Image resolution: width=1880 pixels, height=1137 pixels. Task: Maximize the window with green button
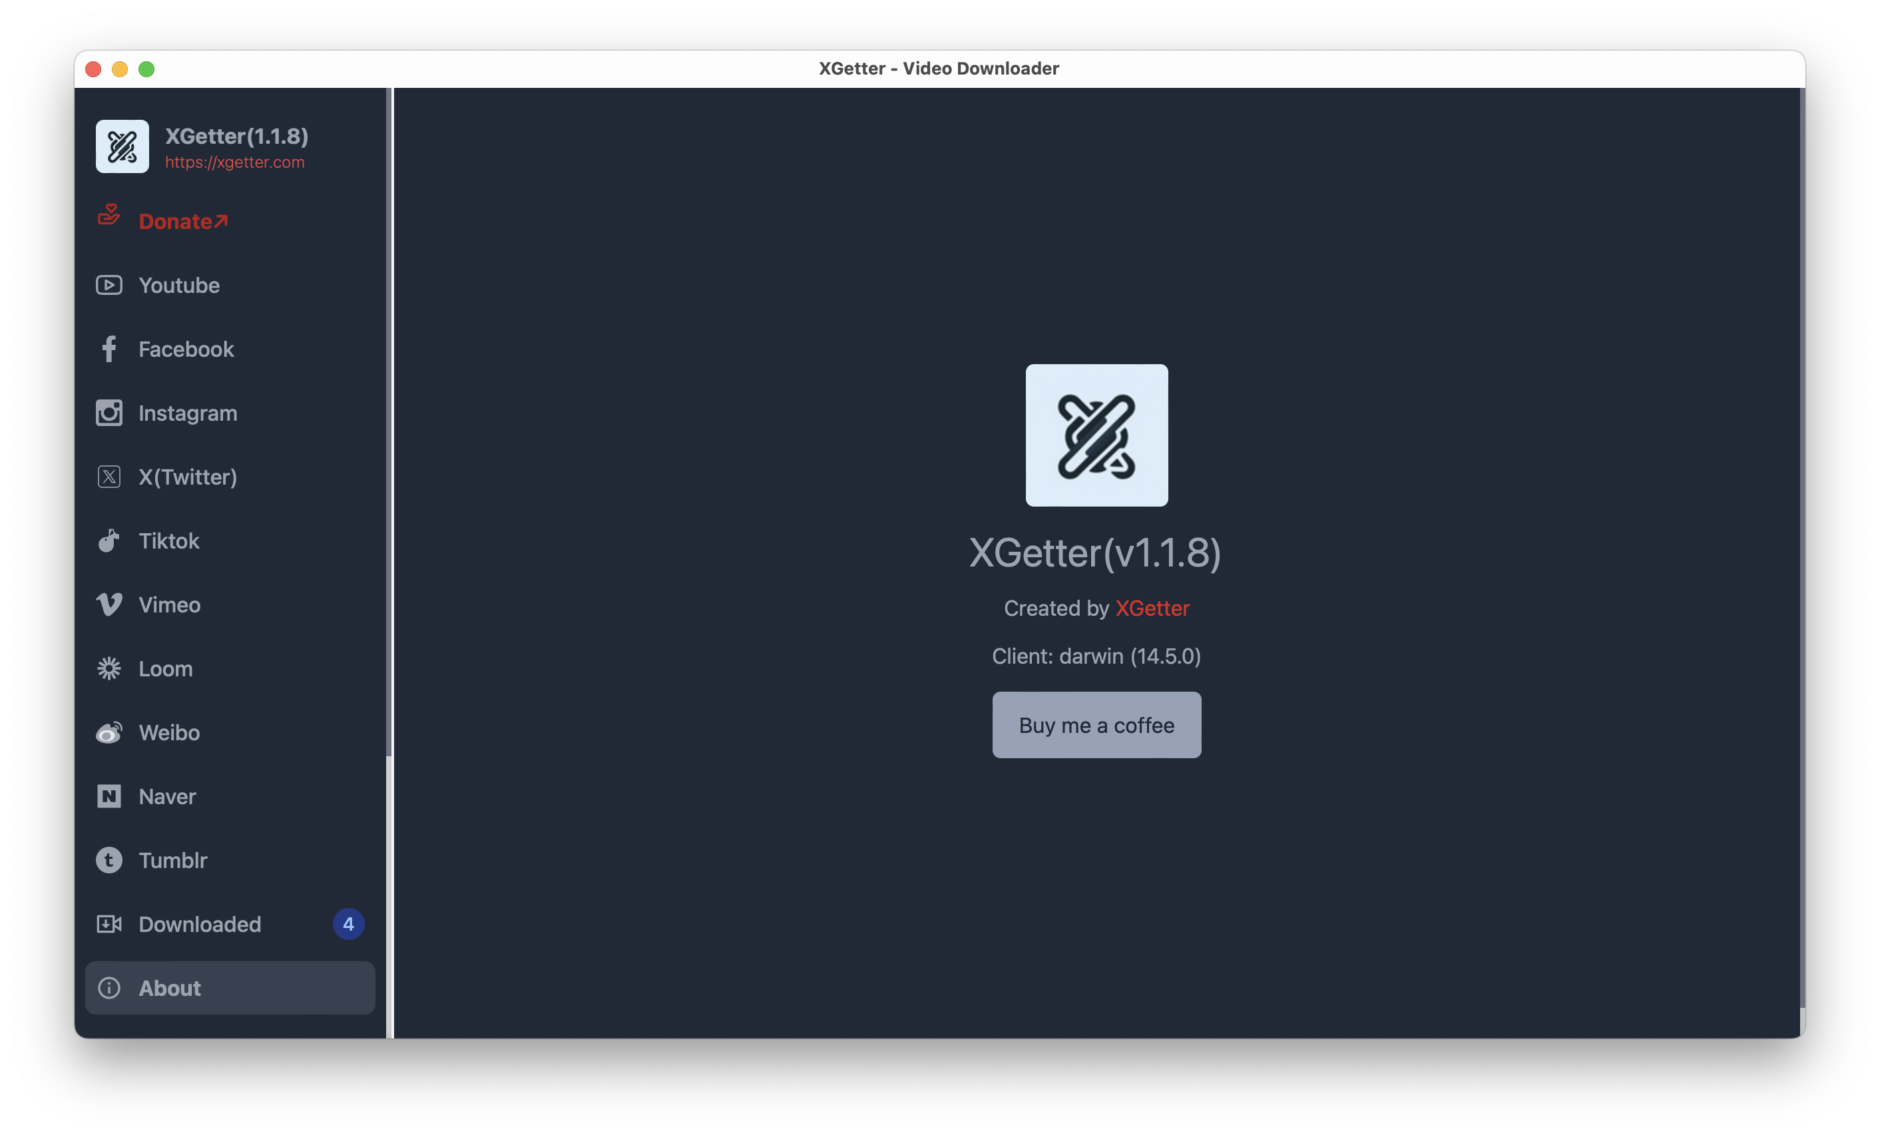[146, 69]
